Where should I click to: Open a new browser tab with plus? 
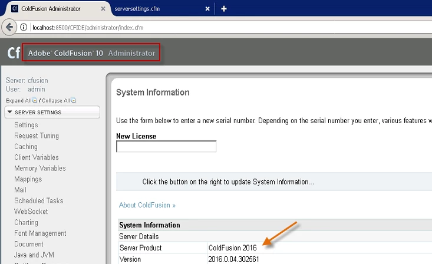pyautogui.click(x=224, y=9)
